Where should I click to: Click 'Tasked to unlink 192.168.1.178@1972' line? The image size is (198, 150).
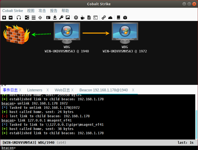coord(41,108)
